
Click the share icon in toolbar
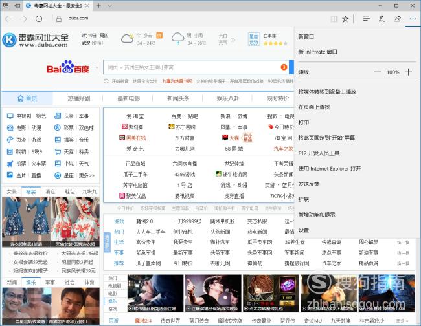click(x=397, y=19)
